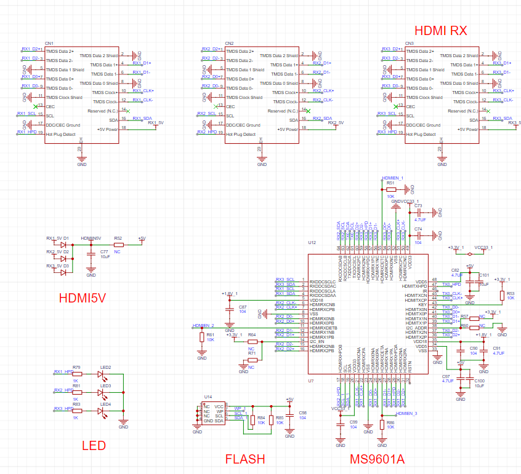Select the R60 NC resistor symbol
The width and height of the screenshot is (521, 474).
point(474,328)
